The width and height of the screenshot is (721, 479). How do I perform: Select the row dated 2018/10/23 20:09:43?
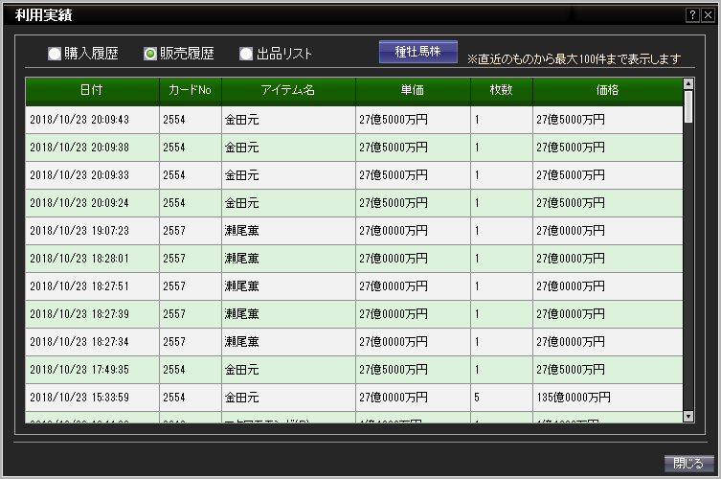[354, 120]
